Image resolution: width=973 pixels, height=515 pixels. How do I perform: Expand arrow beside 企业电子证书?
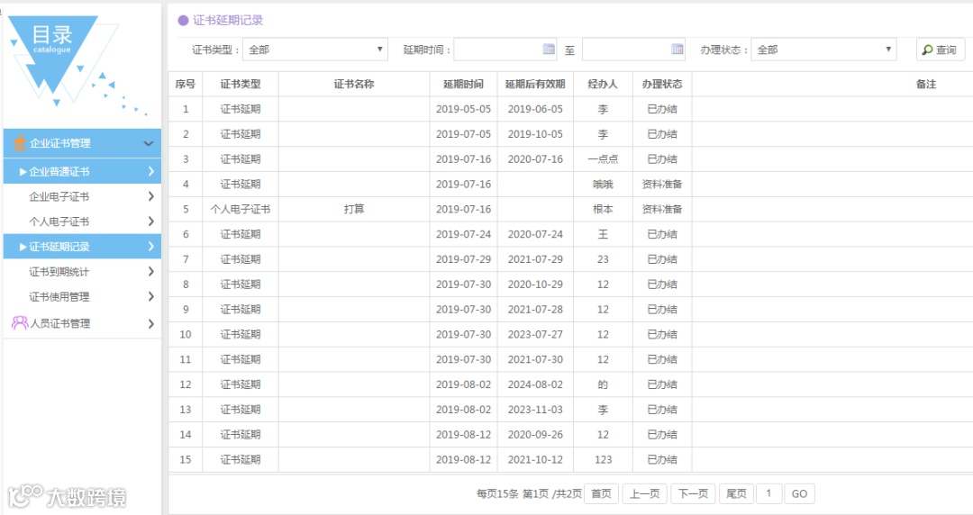(150, 196)
